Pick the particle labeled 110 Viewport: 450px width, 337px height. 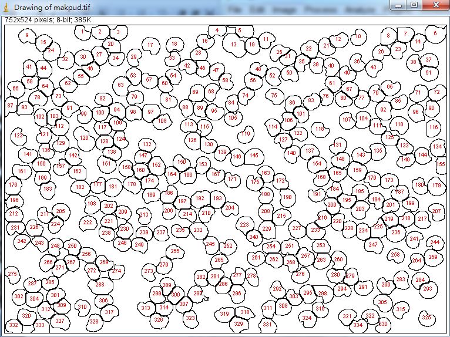399,125
